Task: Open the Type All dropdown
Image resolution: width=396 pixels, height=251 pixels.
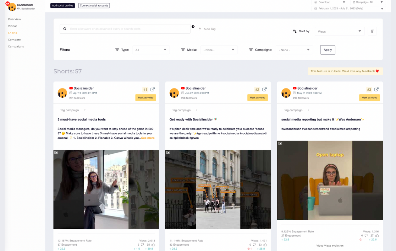Action: coord(151,50)
